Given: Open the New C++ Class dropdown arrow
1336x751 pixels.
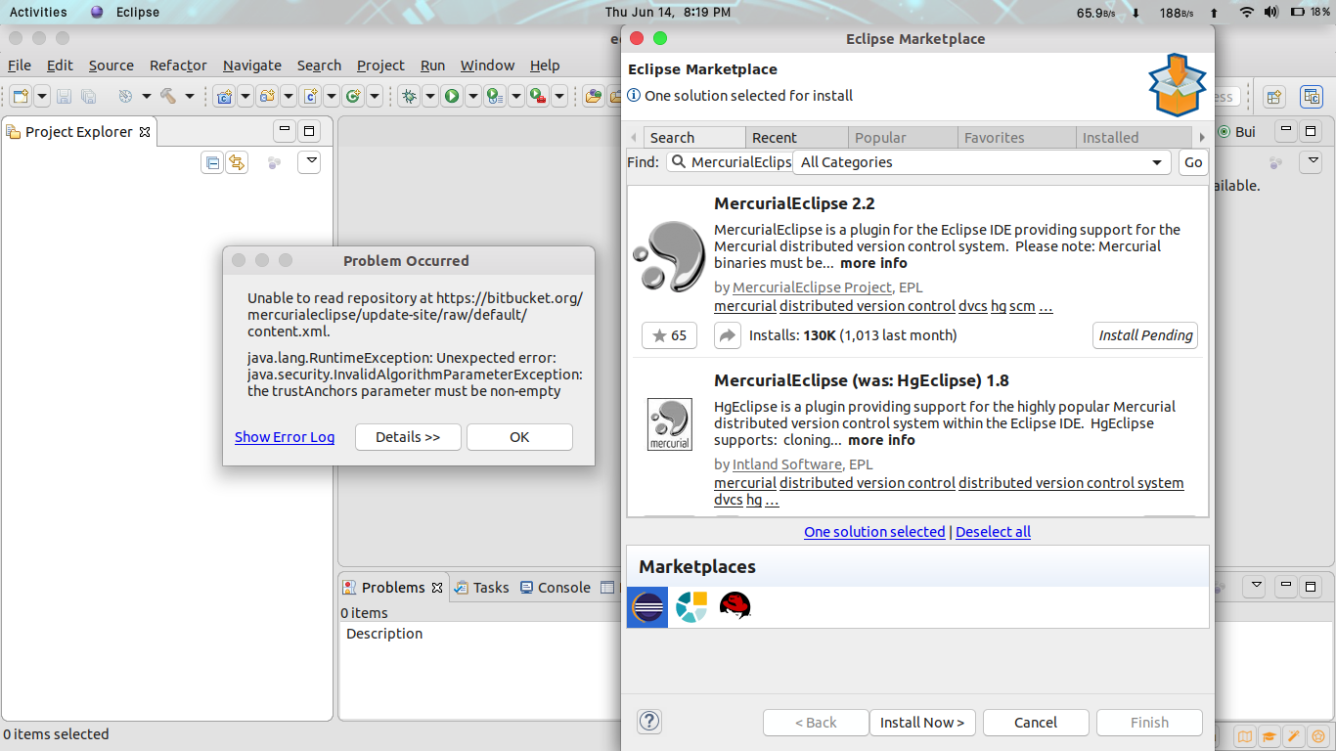Looking at the screenshot, I should click(x=375, y=96).
